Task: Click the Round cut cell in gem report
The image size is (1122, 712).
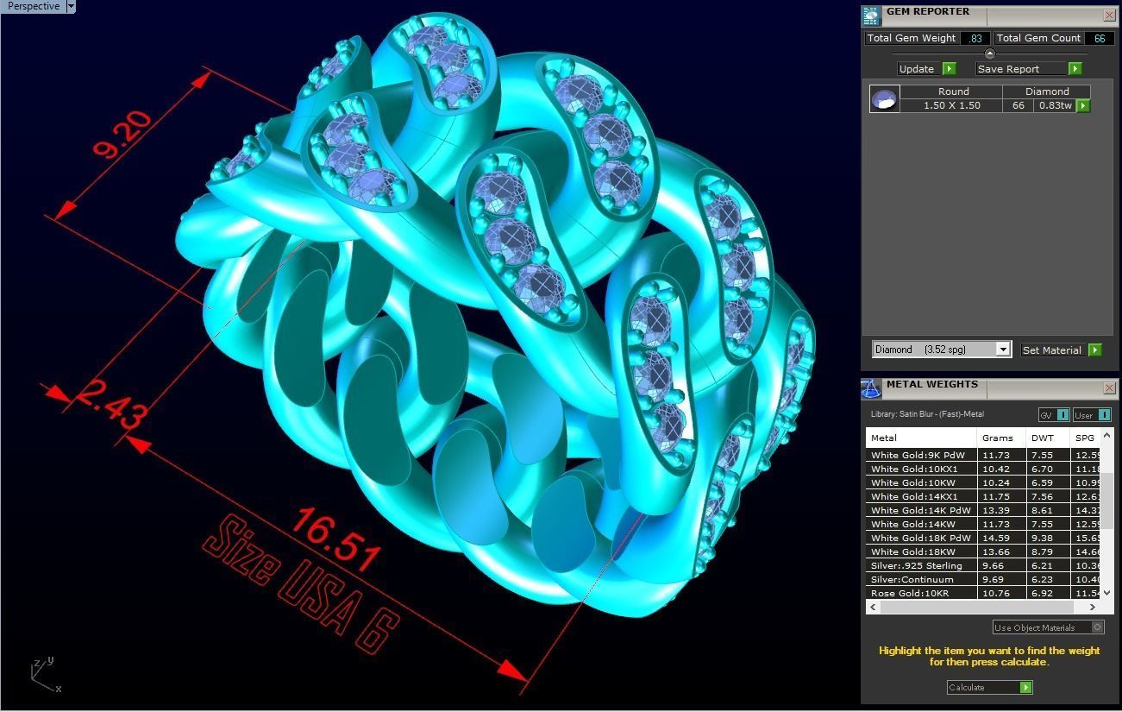Action: (x=952, y=91)
